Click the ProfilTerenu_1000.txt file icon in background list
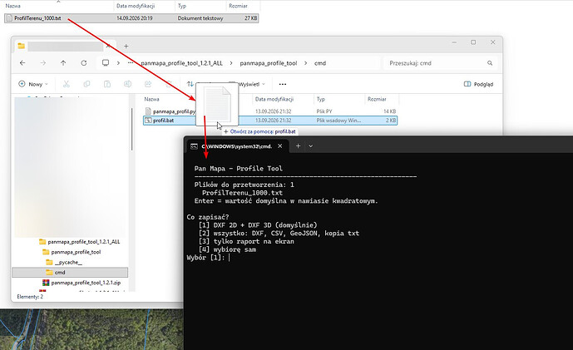This screenshot has height=350, width=573. [x=9, y=18]
